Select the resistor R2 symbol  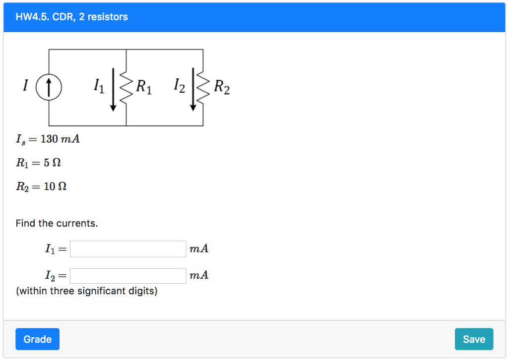[x=203, y=88]
